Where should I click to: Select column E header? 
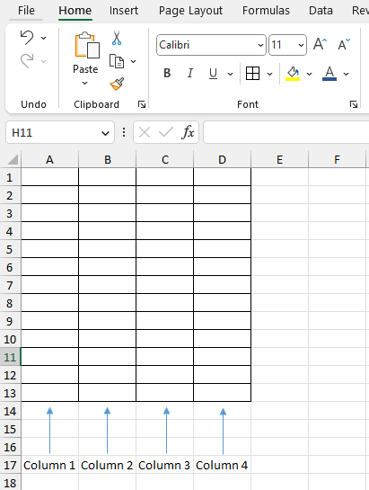[x=280, y=160]
